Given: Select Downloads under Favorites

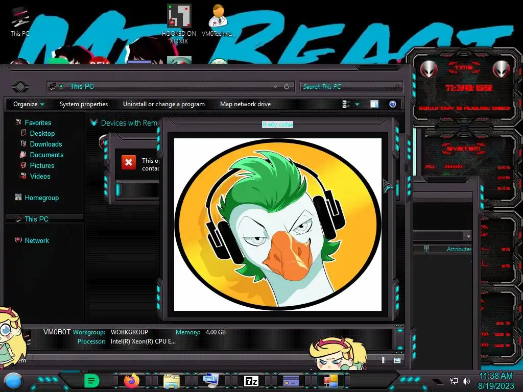Looking at the screenshot, I should [x=45, y=144].
